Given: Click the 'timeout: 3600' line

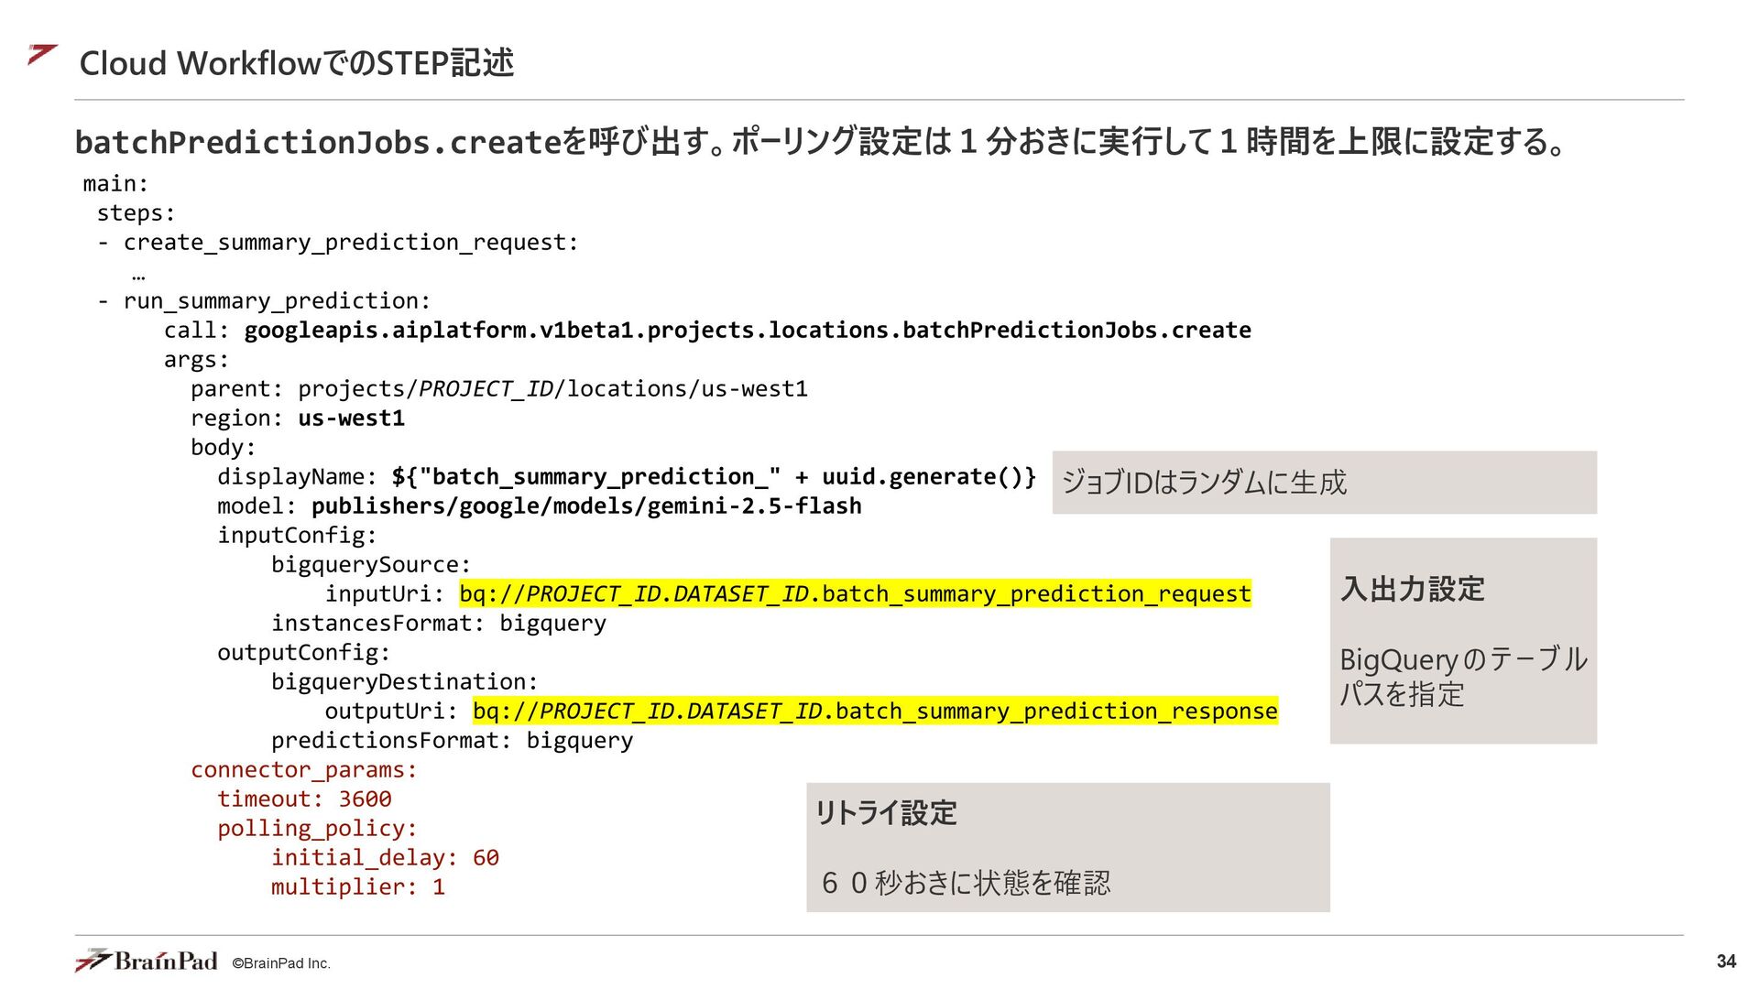Looking at the screenshot, I should pyautogui.click(x=304, y=799).
